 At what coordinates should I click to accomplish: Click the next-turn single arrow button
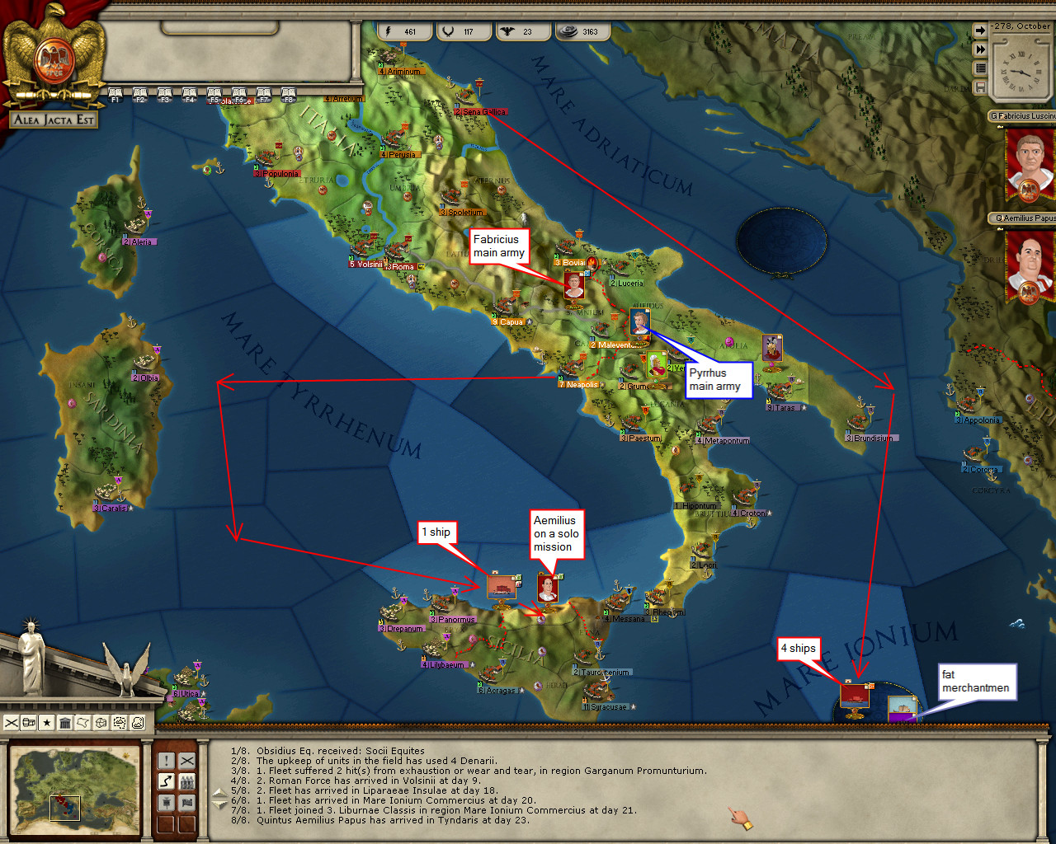[x=980, y=30]
